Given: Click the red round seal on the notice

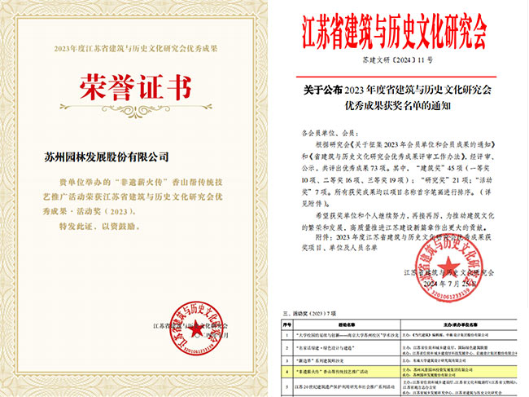Looking at the screenshot, I should [448, 267].
